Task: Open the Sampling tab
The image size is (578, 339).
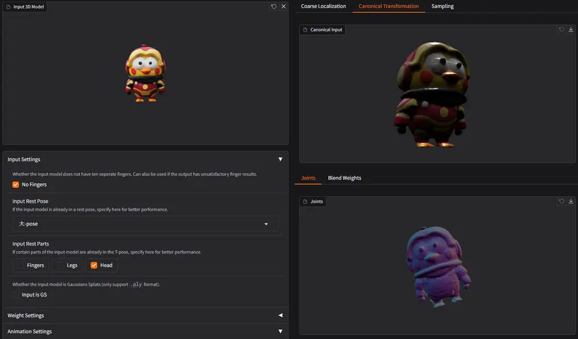Action: [442, 6]
